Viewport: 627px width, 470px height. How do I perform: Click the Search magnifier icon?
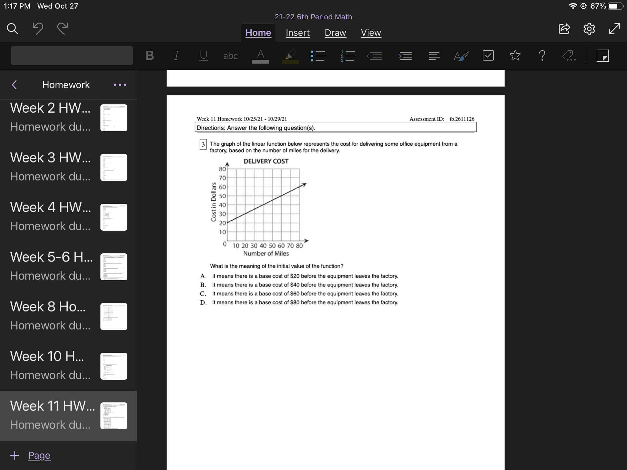13,29
